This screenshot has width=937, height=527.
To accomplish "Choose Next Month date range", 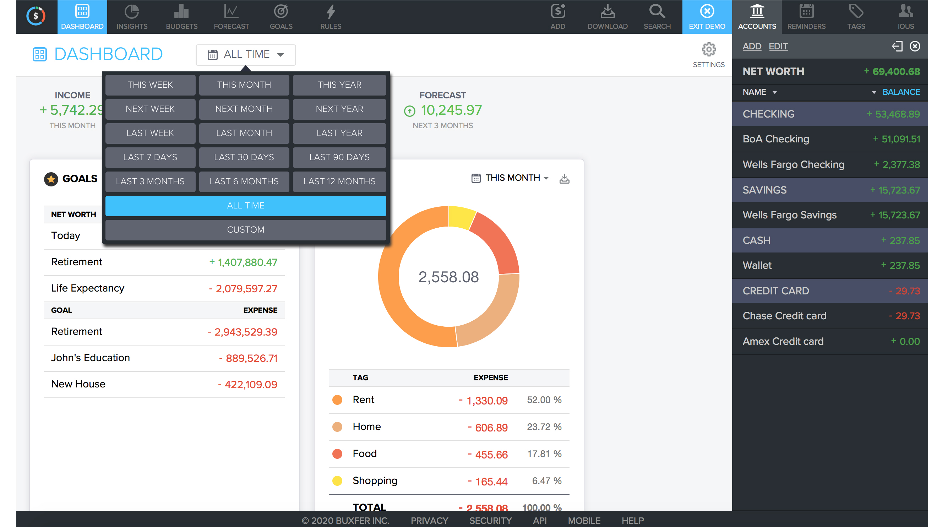I will [244, 109].
